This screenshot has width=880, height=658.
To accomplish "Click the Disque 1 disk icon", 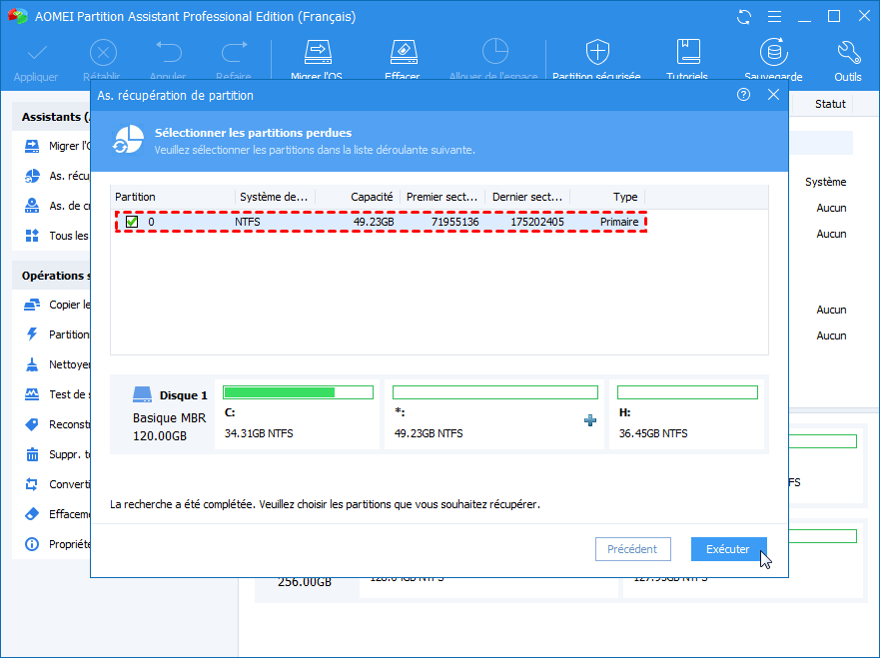I will pyautogui.click(x=142, y=394).
